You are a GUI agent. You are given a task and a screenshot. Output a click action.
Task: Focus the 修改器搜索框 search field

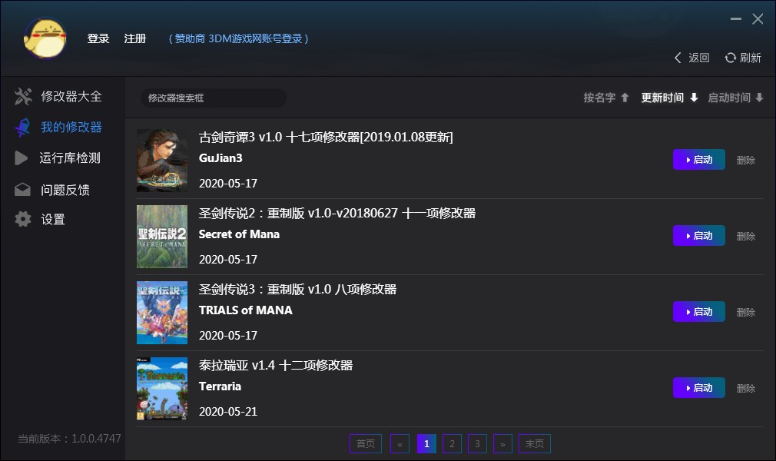click(214, 98)
